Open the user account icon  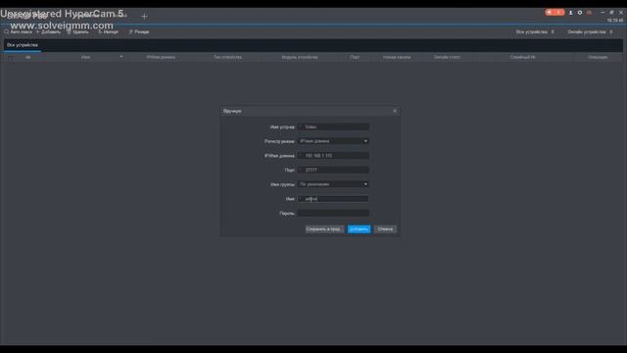(570, 13)
